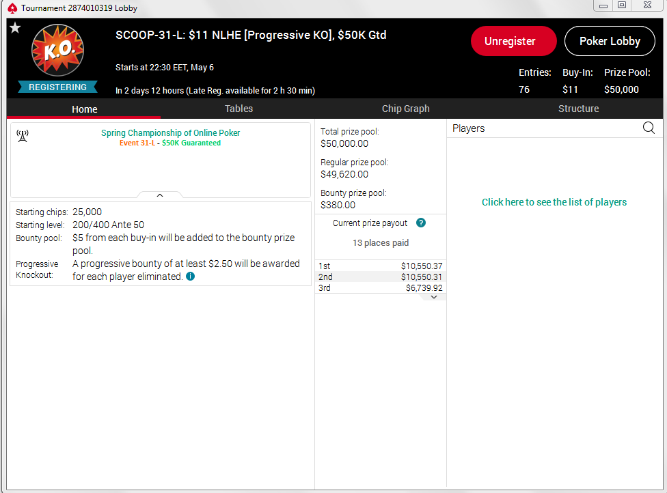This screenshot has width=667, height=493.
Task: Toggle the favorite star icon
Action: pyautogui.click(x=15, y=28)
